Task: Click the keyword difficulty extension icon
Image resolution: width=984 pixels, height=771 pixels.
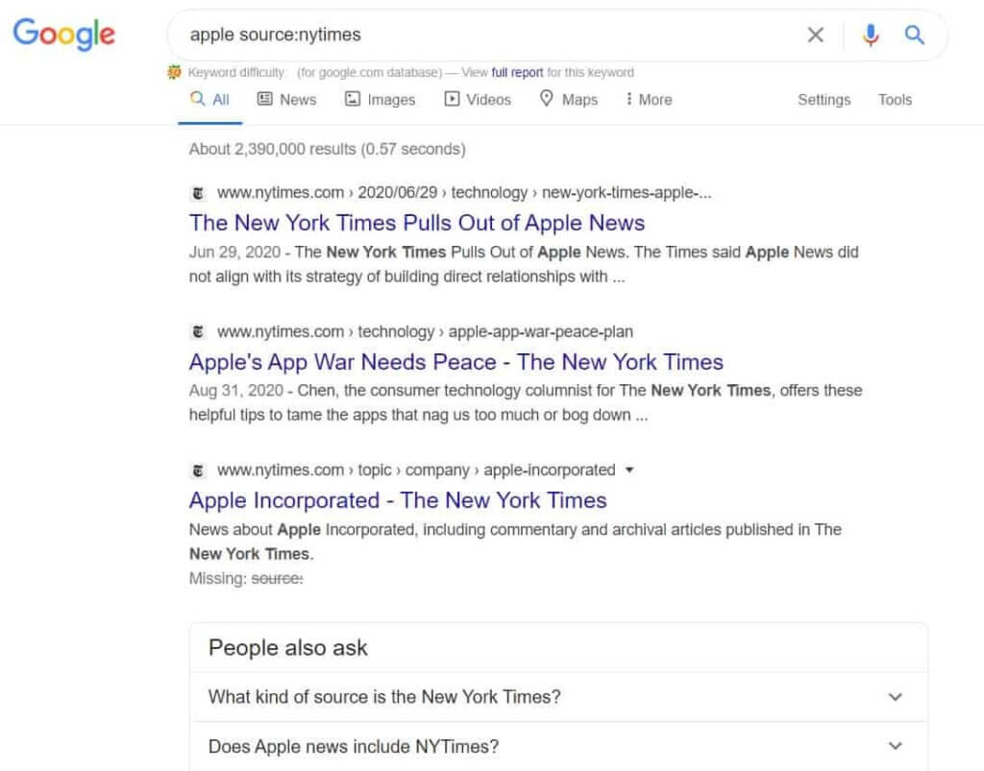Action: (174, 72)
